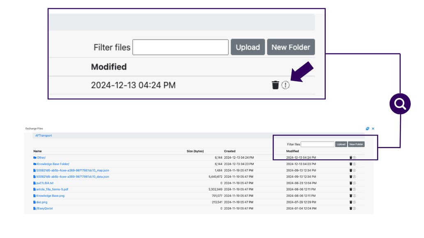Click folder icon beside Knowledge Base Folder/
The image size is (424, 238).
(x=35, y=164)
